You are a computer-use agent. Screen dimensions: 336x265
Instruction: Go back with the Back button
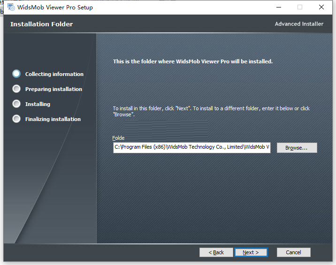[x=216, y=252]
